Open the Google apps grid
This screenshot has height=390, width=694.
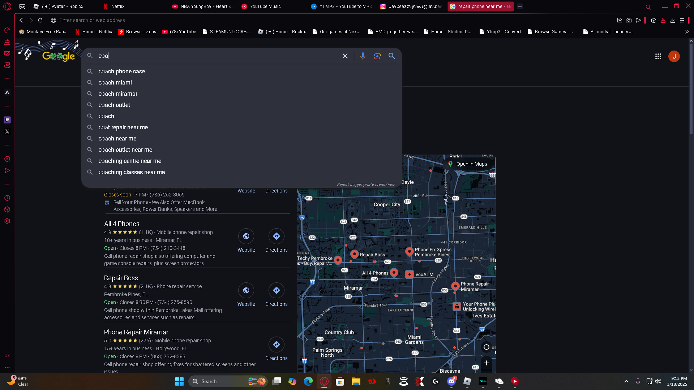click(658, 56)
